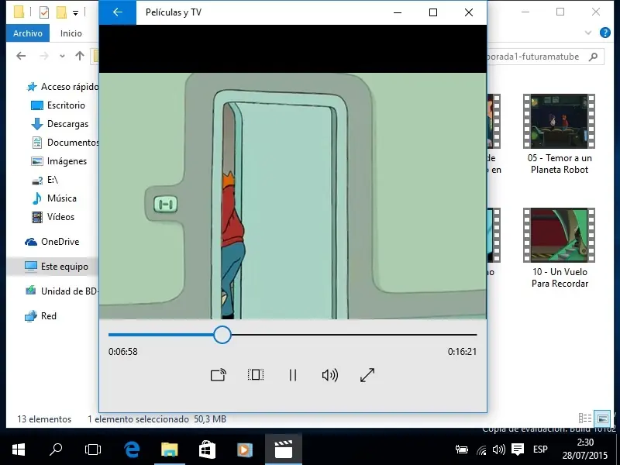Click the 0:06:58 elapsed time label
The image size is (620, 465).
click(x=123, y=352)
